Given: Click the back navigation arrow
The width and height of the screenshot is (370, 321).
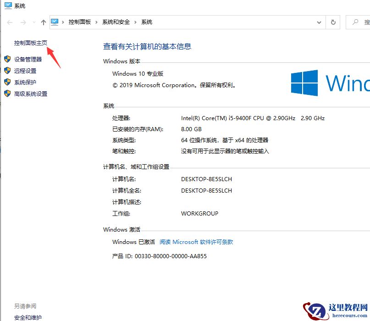Looking at the screenshot, I should click(x=9, y=22).
